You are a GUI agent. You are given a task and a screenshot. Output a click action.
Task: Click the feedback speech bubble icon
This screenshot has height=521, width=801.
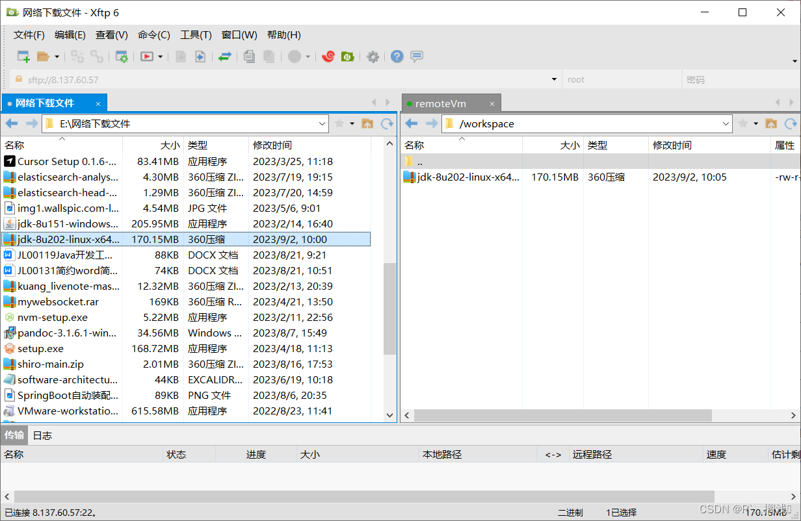[x=417, y=57]
